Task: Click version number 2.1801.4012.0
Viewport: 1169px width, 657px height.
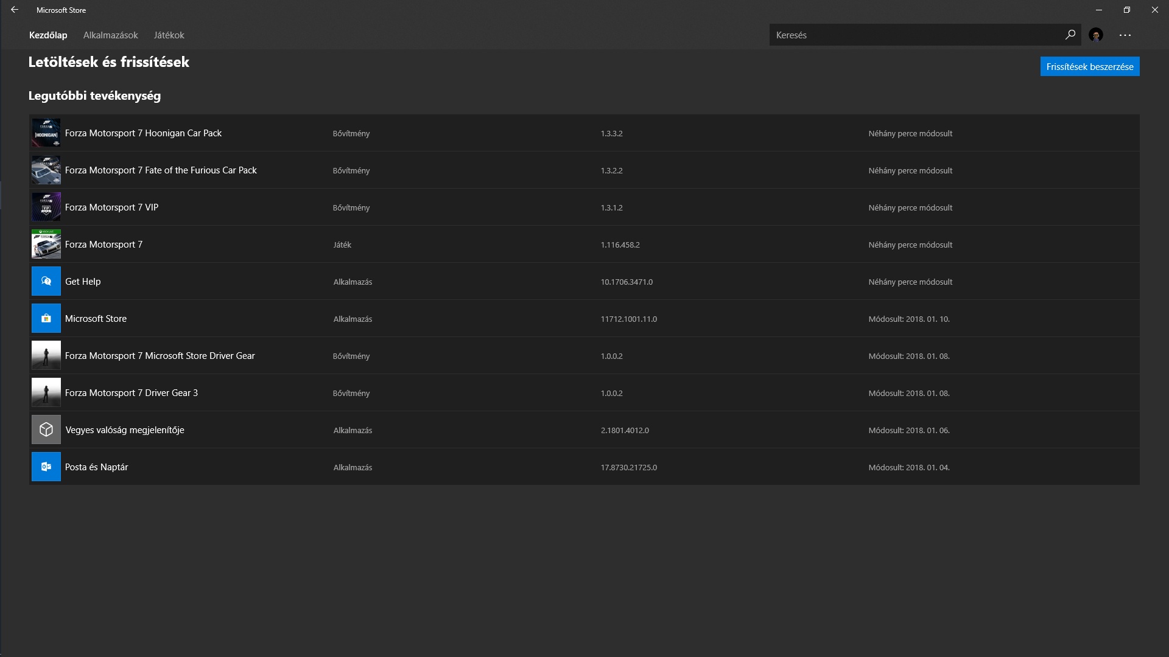Action: click(625, 430)
